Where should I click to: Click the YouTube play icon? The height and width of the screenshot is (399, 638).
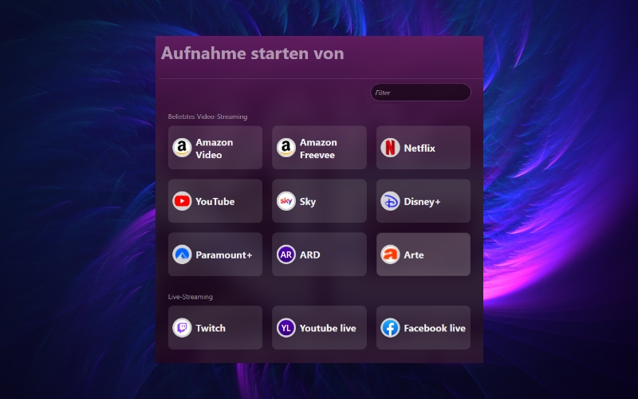coord(182,201)
